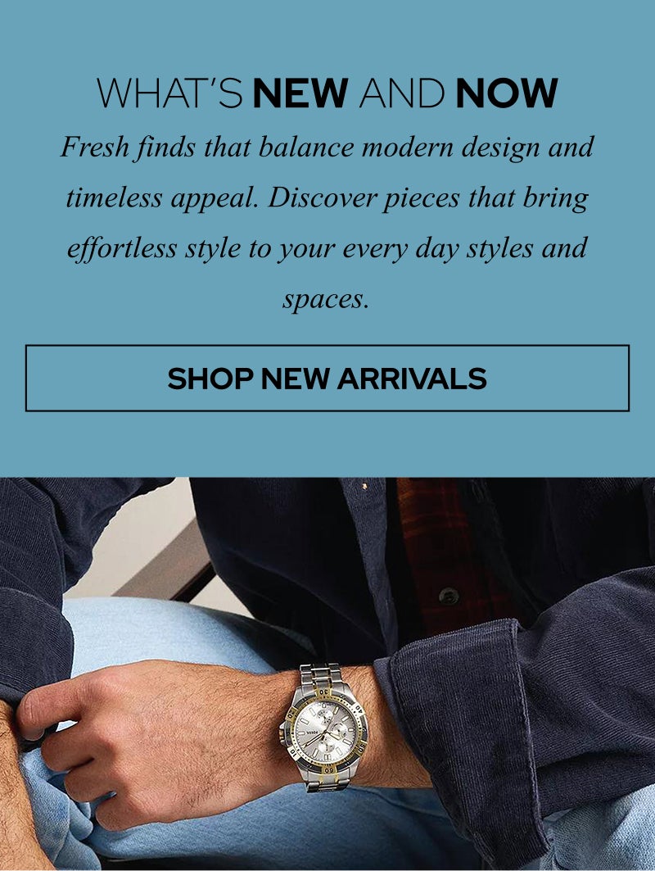Click the word ARRIVALS inside the outlined button
The width and height of the screenshot is (655, 871).
point(411,379)
